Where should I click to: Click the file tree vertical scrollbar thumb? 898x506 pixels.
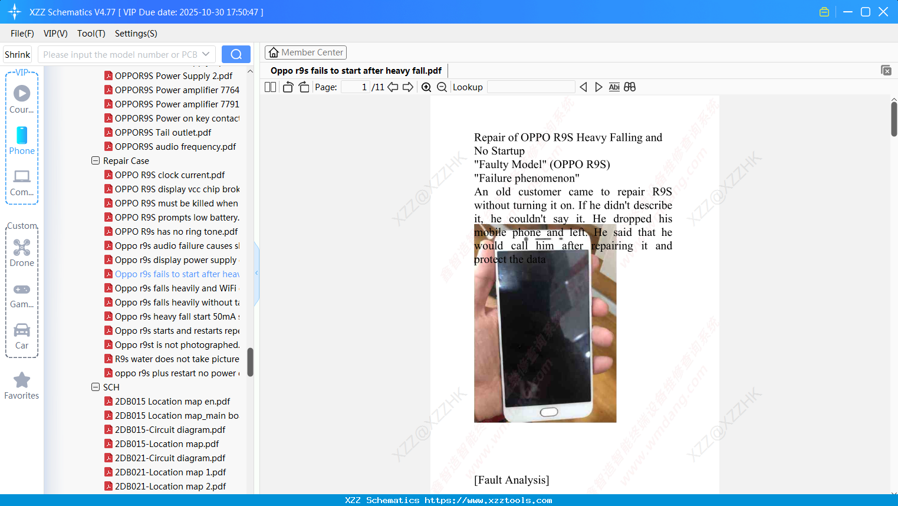250,362
